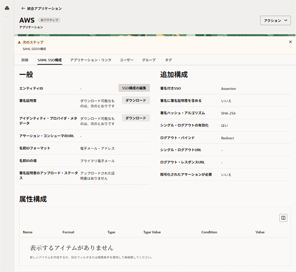Click the 非アクティブ status badge

[x=49, y=20]
